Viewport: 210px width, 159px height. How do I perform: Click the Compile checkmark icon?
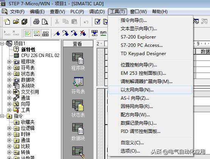(x=98, y=22)
